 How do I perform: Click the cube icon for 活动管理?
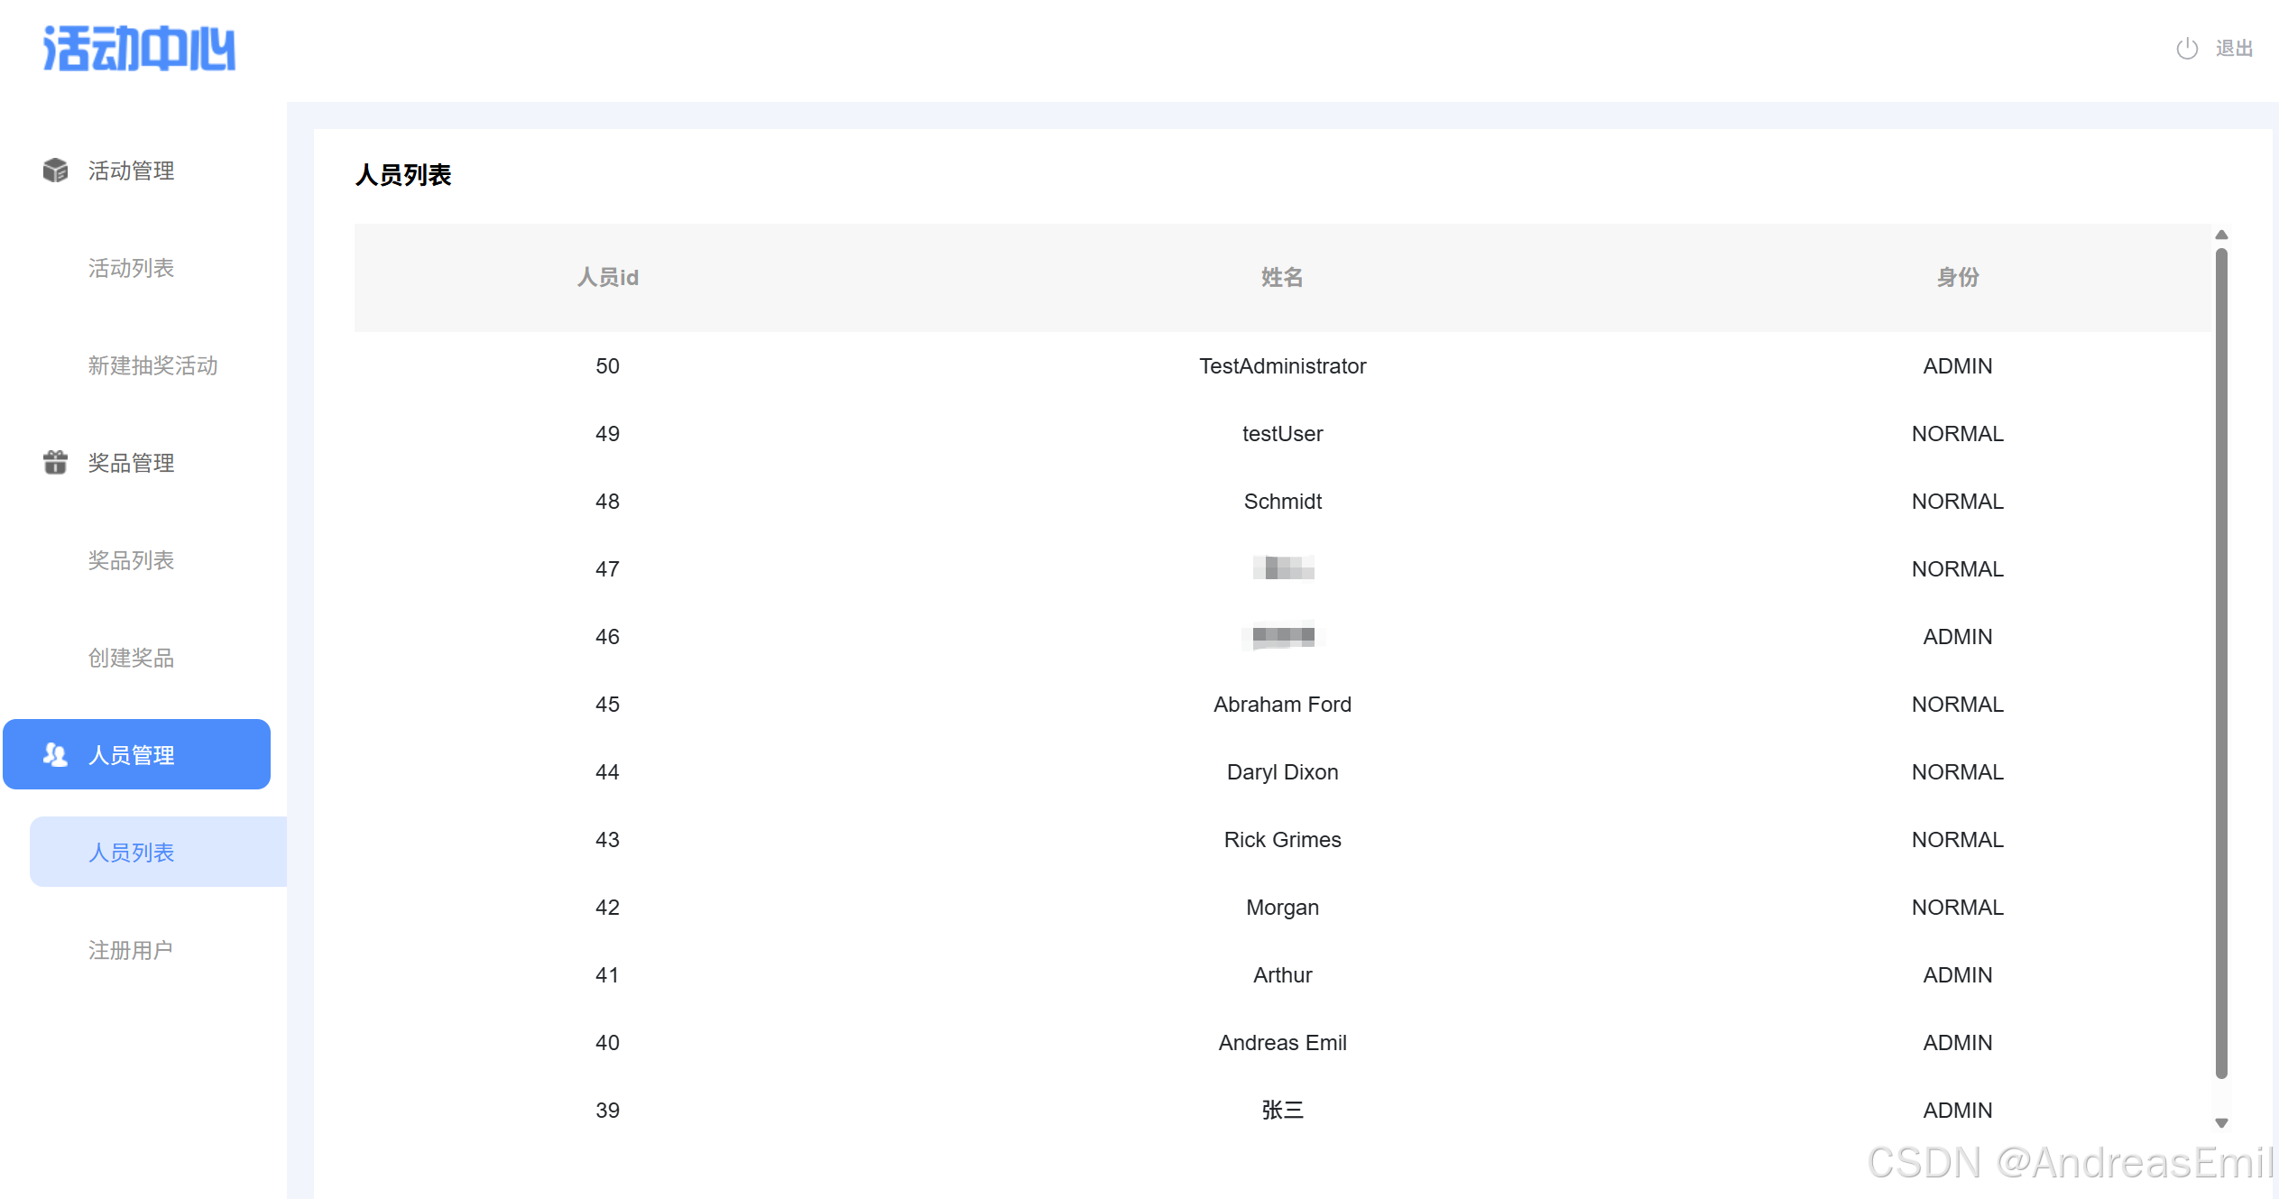click(55, 171)
